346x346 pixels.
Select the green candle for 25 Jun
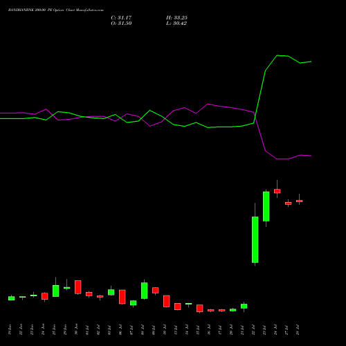click(x=56, y=291)
